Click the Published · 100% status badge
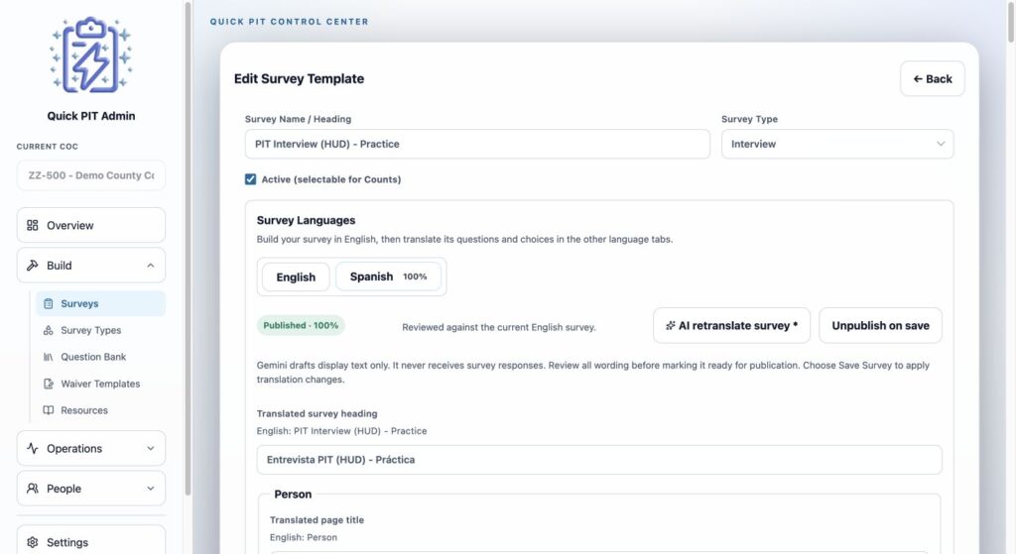Viewport: 1016px width, 554px height. 301,325
